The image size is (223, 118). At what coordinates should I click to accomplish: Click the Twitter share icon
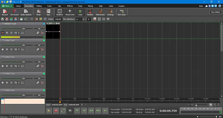(213, 6)
